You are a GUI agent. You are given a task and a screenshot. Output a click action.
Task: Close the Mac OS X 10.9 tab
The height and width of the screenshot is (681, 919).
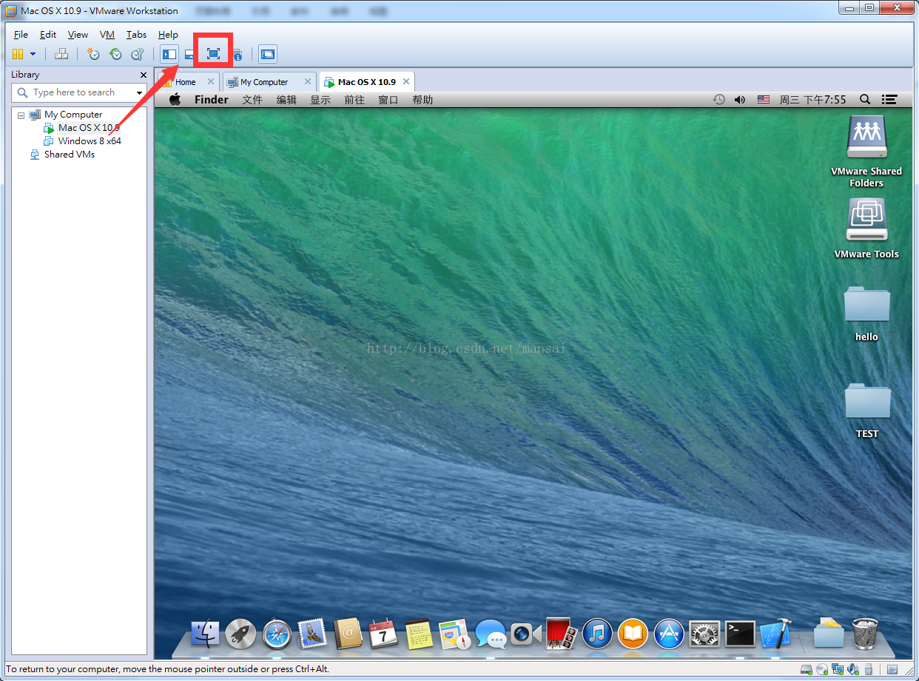pos(406,81)
